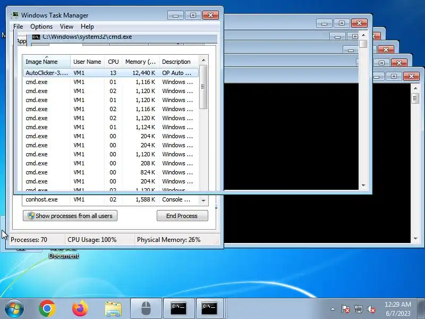Viewport: 425px width, 319px height.
Task: Click the Show desktop strip on taskbar
Action: click(421, 309)
